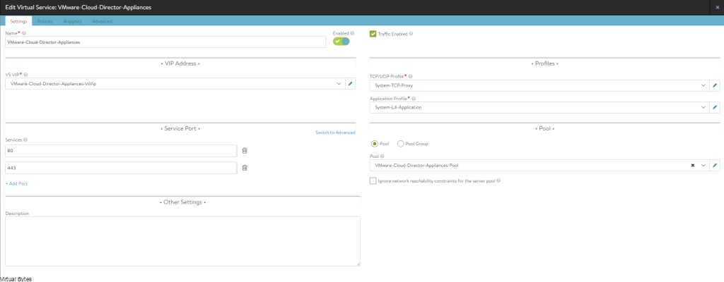
Task: Switch to the Policies tab
Action: click(x=45, y=21)
